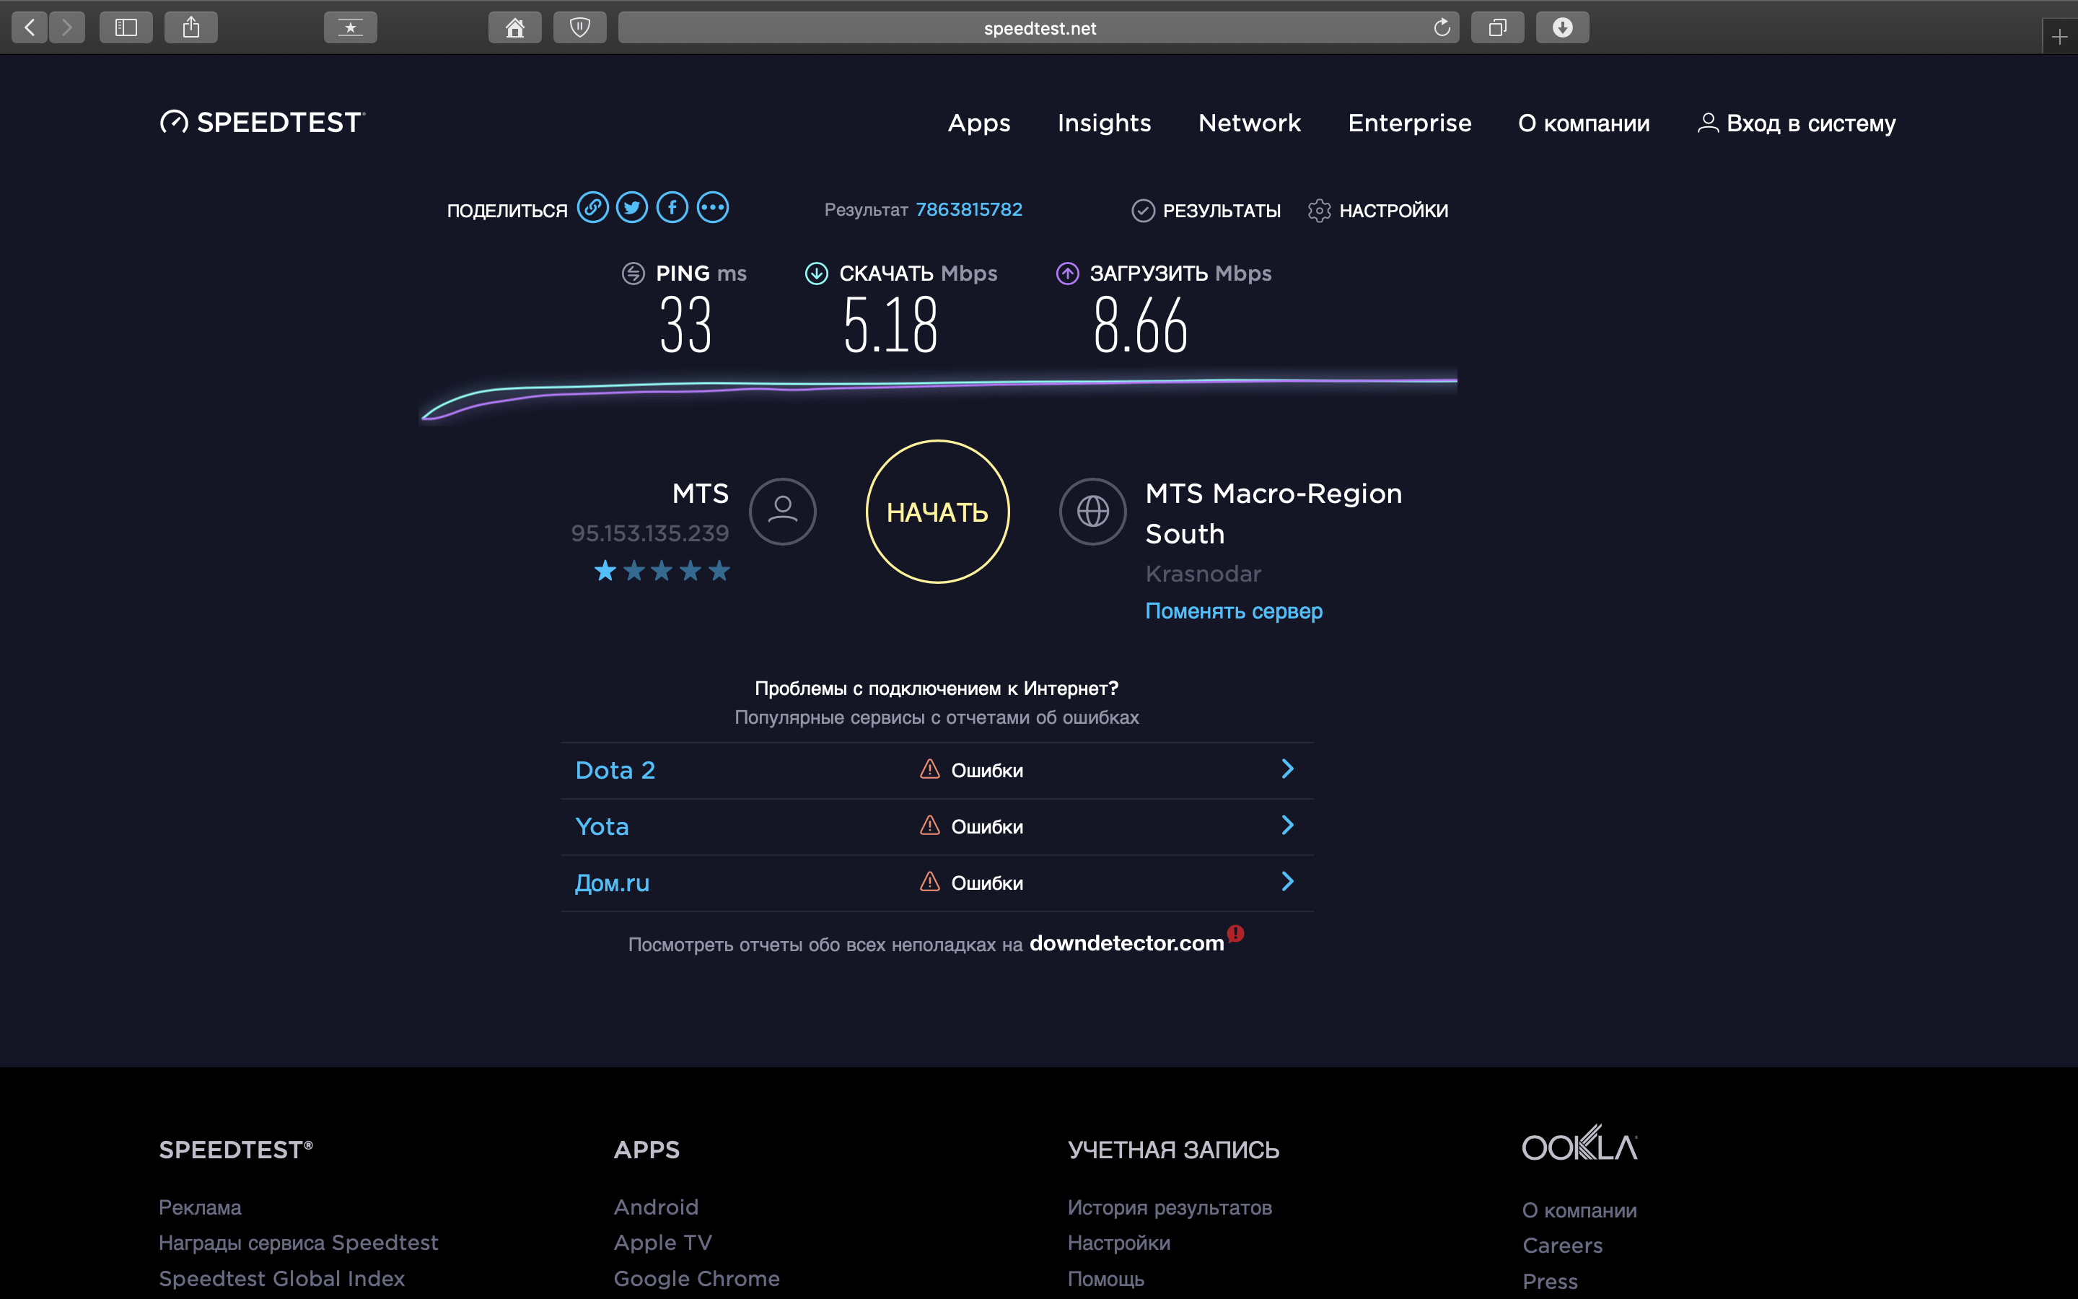Open the Enterprise navigation menu

(x=1409, y=123)
